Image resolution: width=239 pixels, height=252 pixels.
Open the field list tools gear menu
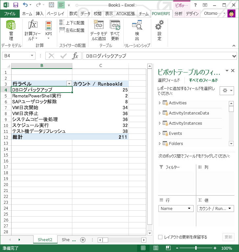[x=227, y=91]
